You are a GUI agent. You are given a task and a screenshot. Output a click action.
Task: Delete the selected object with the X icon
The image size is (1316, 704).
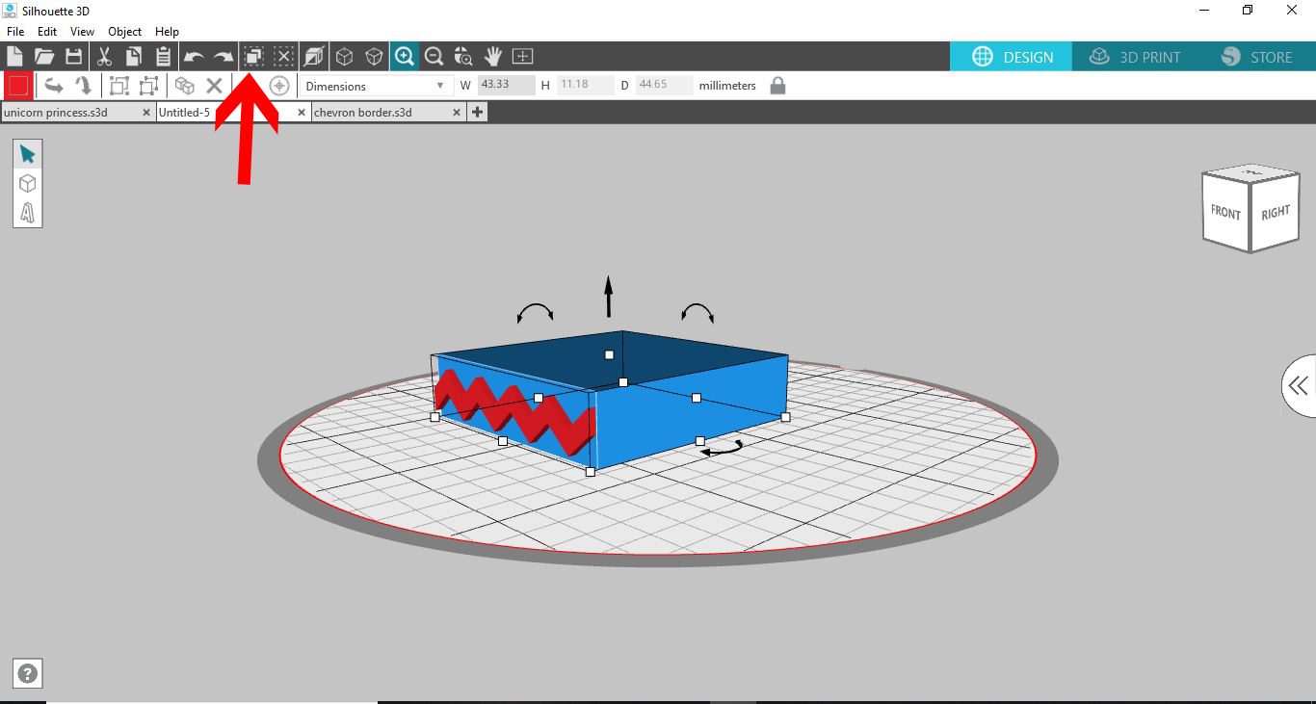tap(215, 86)
